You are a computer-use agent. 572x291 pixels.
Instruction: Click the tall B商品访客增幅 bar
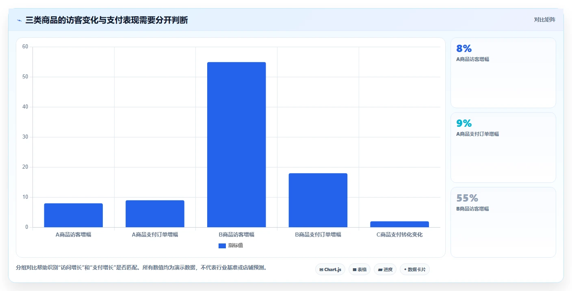click(236, 145)
